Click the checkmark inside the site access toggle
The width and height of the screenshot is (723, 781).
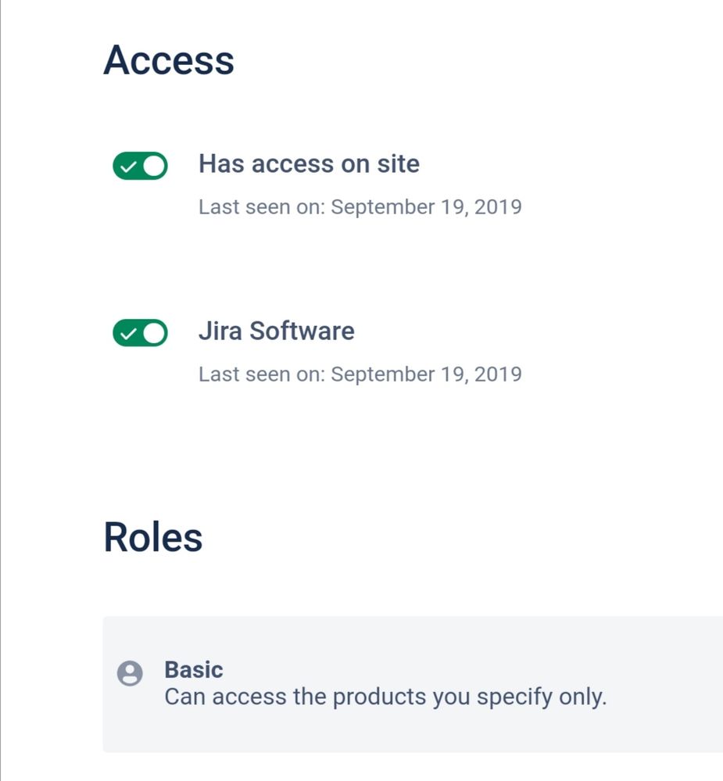point(130,166)
